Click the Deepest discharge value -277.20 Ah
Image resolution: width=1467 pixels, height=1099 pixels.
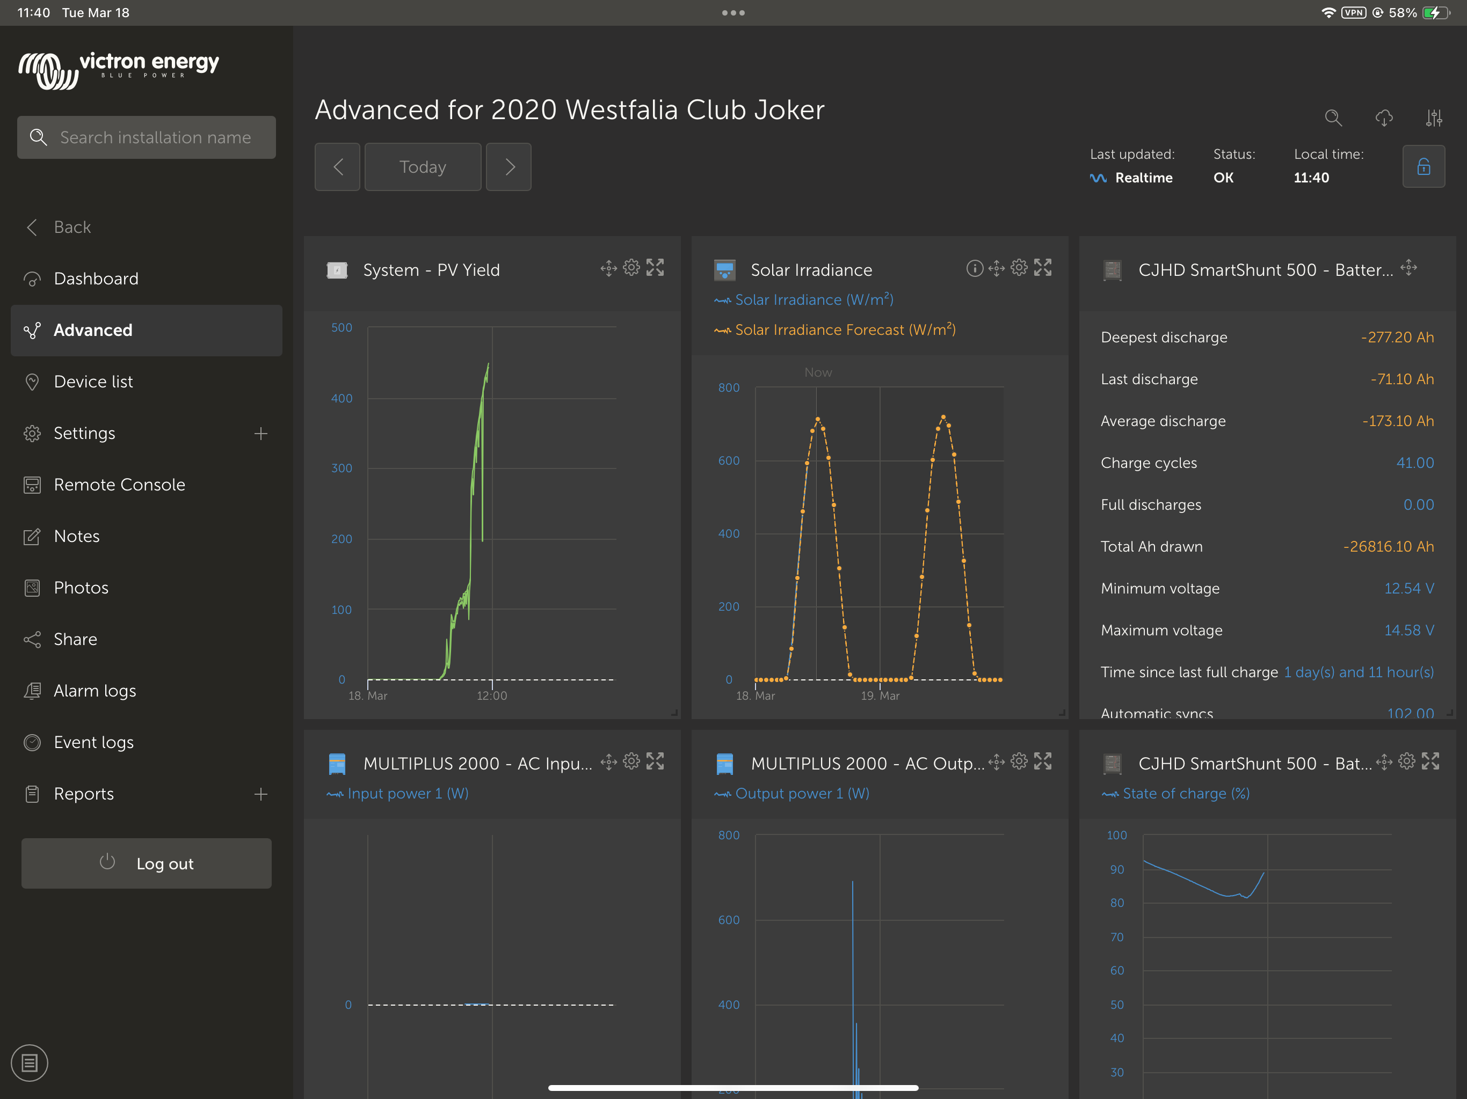coord(1397,338)
